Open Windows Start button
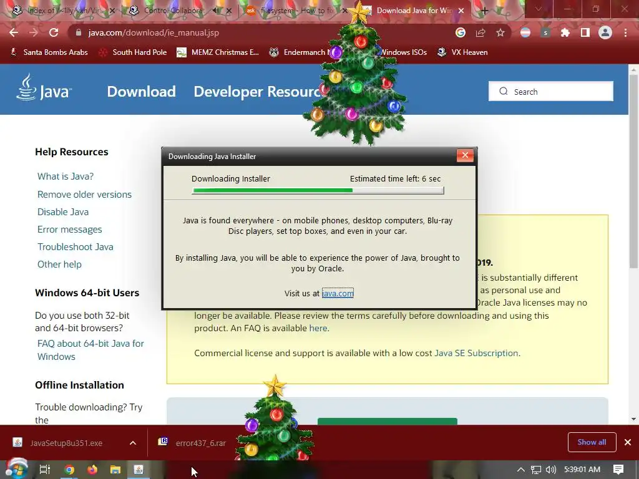 tap(16, 470)
